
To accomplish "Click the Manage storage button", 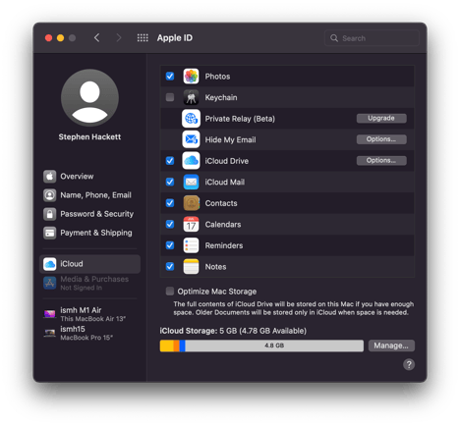I will (391, 346).
